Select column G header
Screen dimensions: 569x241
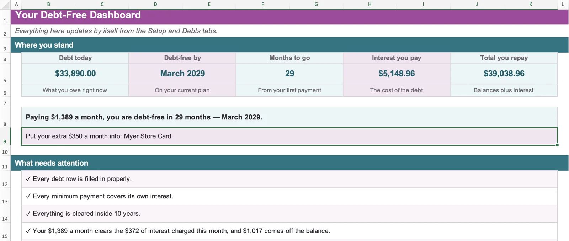click(316, 4)
